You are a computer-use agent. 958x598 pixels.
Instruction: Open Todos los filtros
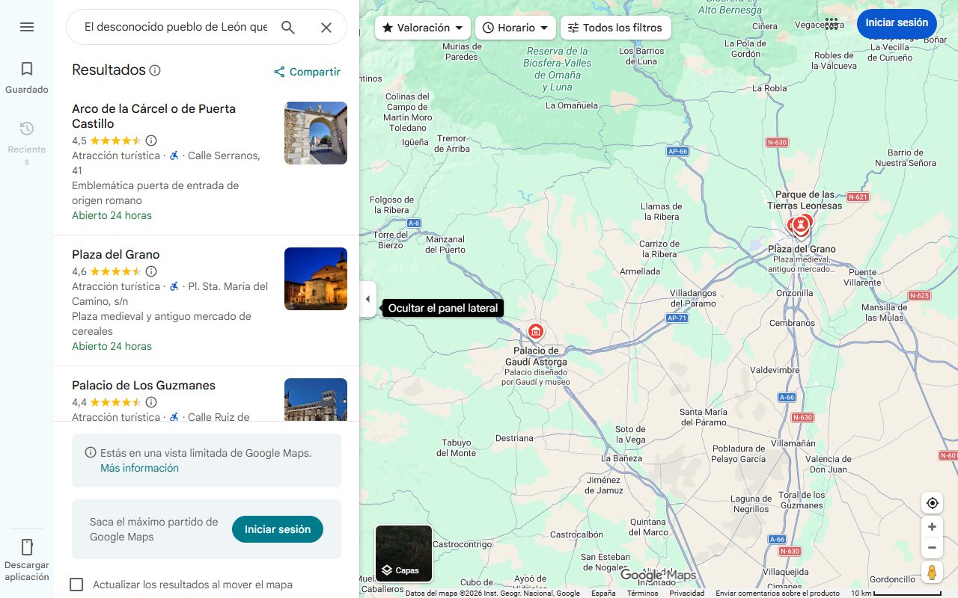(615, 27)
